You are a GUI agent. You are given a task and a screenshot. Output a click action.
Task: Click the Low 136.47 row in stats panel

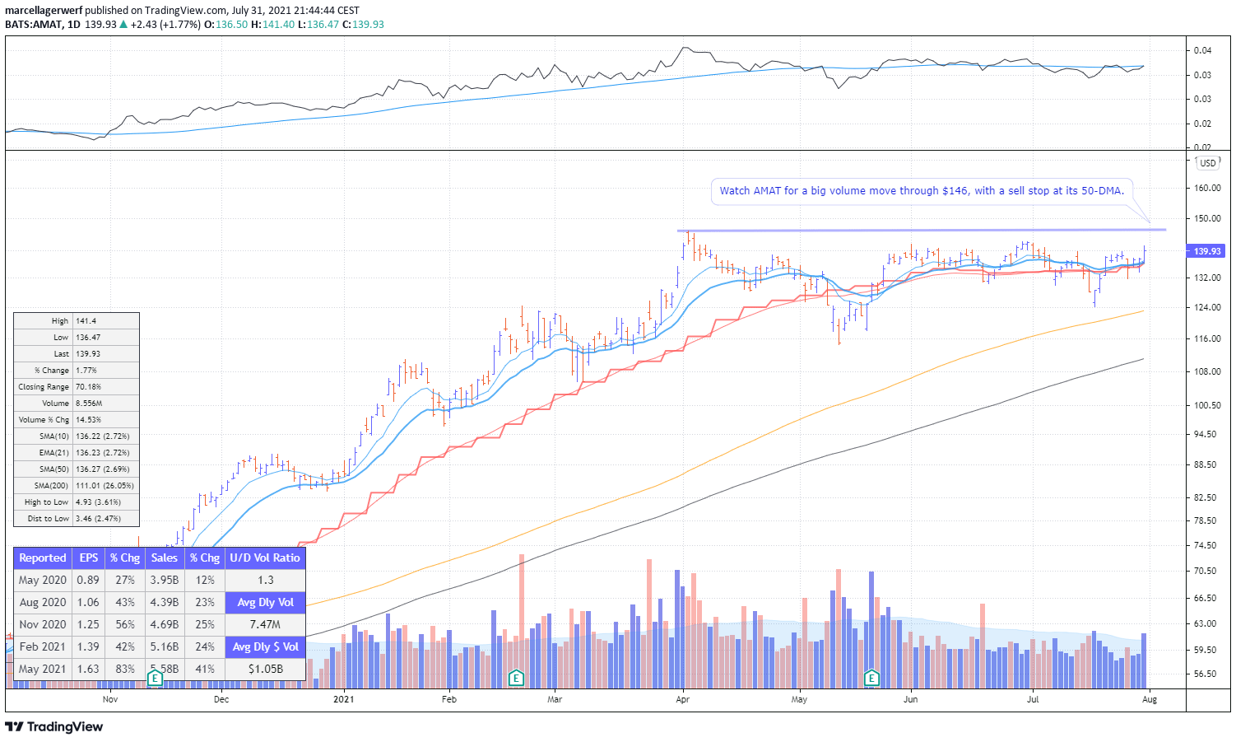(x=77, y=338)
